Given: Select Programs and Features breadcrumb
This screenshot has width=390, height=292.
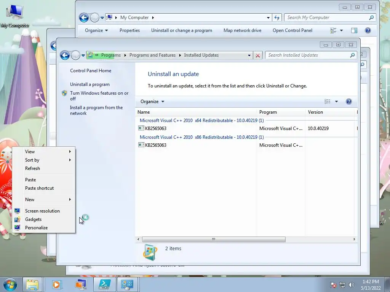Looking at the screenshot, I should tap(152, 55).
